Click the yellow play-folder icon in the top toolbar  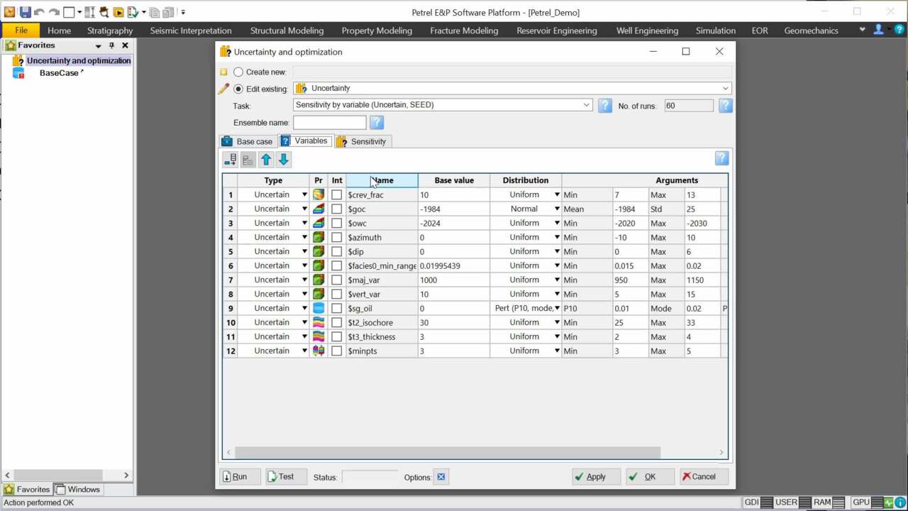coord(118,12)
